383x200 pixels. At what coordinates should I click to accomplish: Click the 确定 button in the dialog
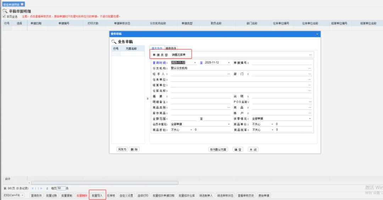point(238,150)
